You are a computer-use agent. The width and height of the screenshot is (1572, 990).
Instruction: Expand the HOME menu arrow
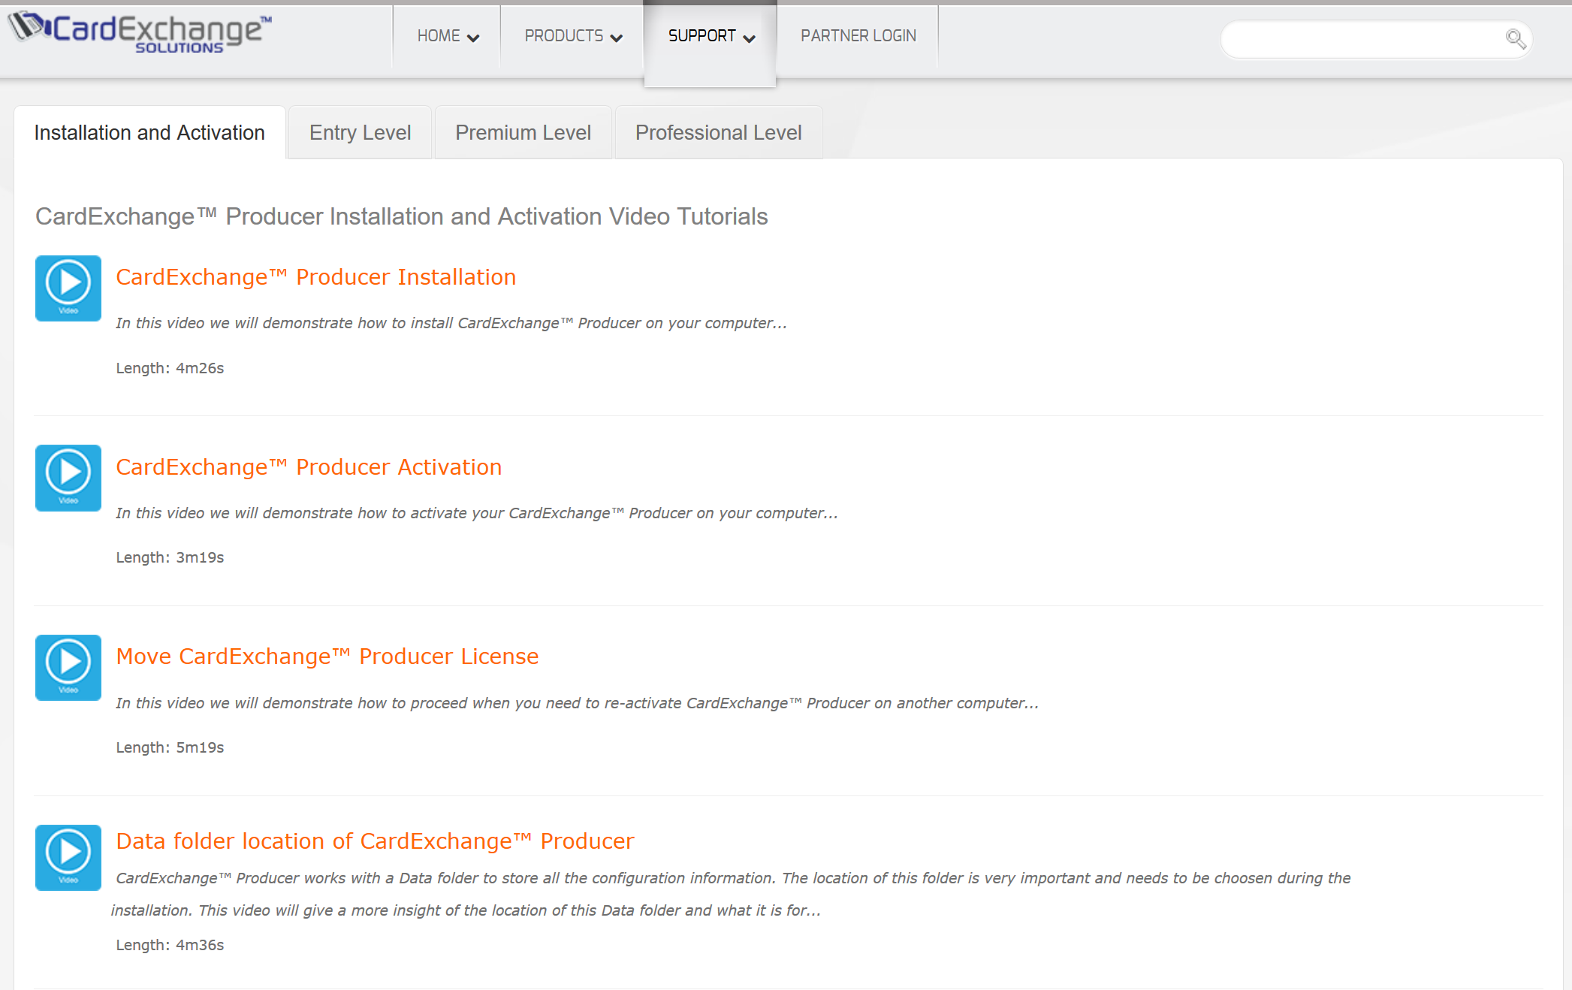pyautogui.click(x=473, y=38)
